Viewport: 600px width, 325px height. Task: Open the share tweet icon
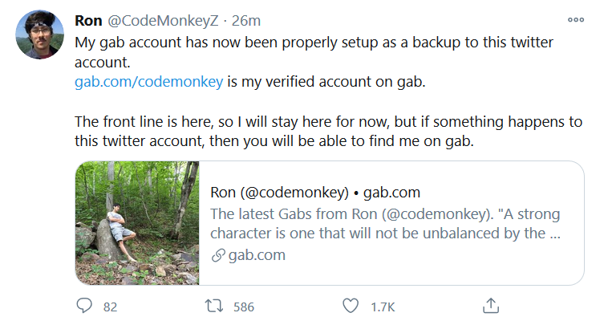(491, 306)
